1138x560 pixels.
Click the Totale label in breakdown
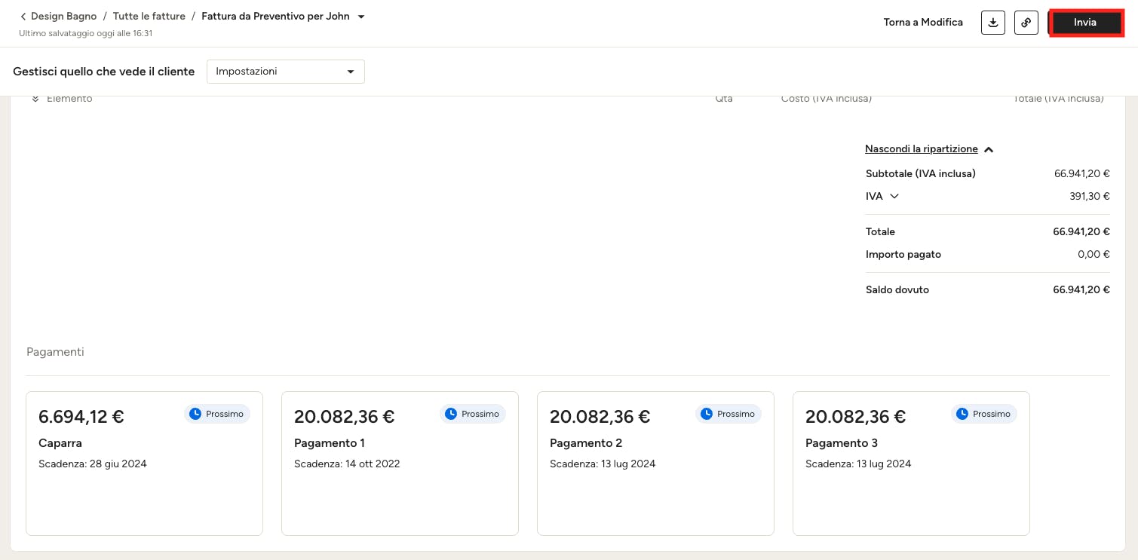[881, 232]
